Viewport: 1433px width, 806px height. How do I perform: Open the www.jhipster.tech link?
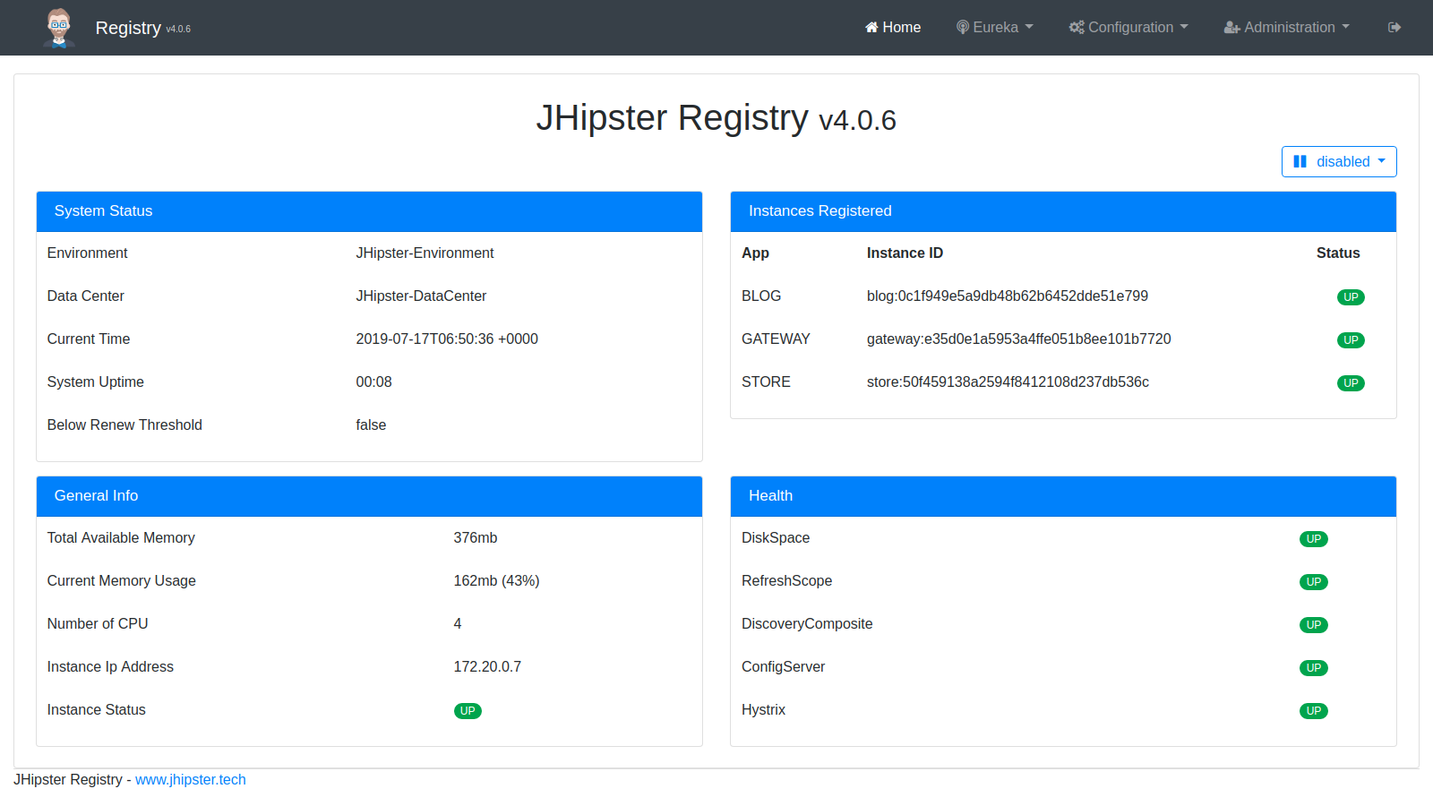pyautogui.click(x=190, y=780)
